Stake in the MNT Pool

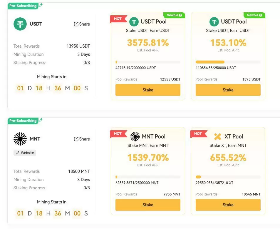pyautogui.click(x=148, y=205)
